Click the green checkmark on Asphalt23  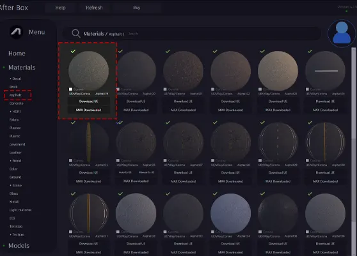[x=262, y=51]
